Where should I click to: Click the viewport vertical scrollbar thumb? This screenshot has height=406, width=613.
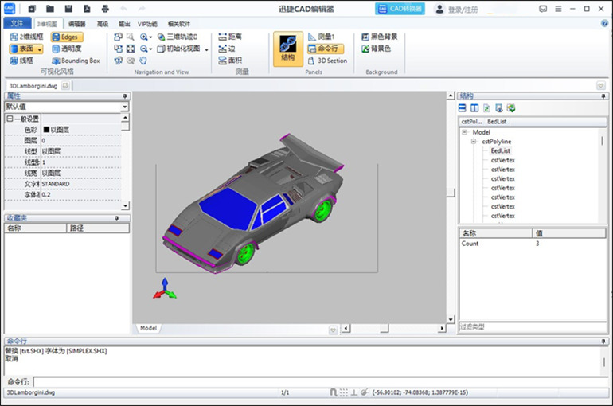click(451, 193)
